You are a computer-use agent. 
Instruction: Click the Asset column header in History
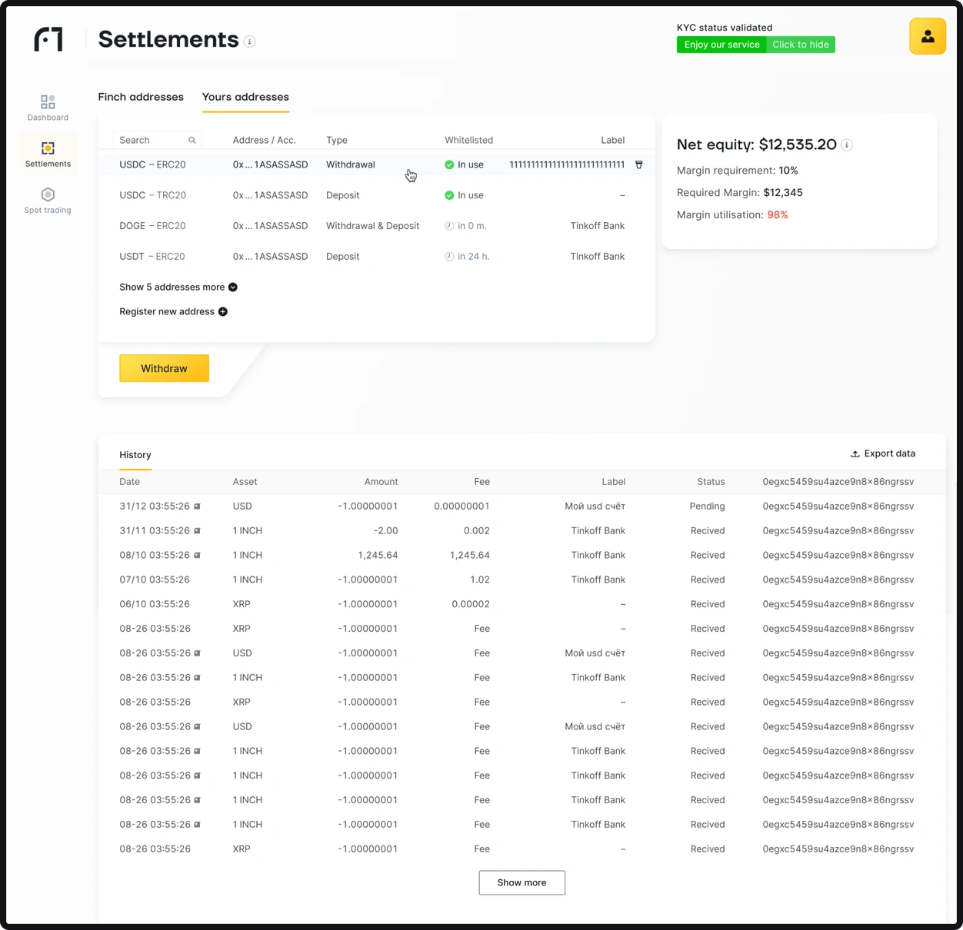pyautogui.click(x=245, y=482)
